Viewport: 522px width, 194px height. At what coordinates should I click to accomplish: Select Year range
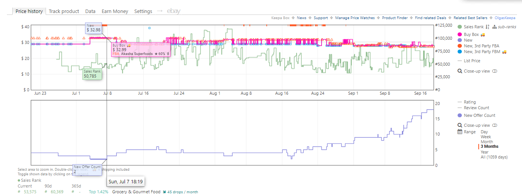point(485,152)
